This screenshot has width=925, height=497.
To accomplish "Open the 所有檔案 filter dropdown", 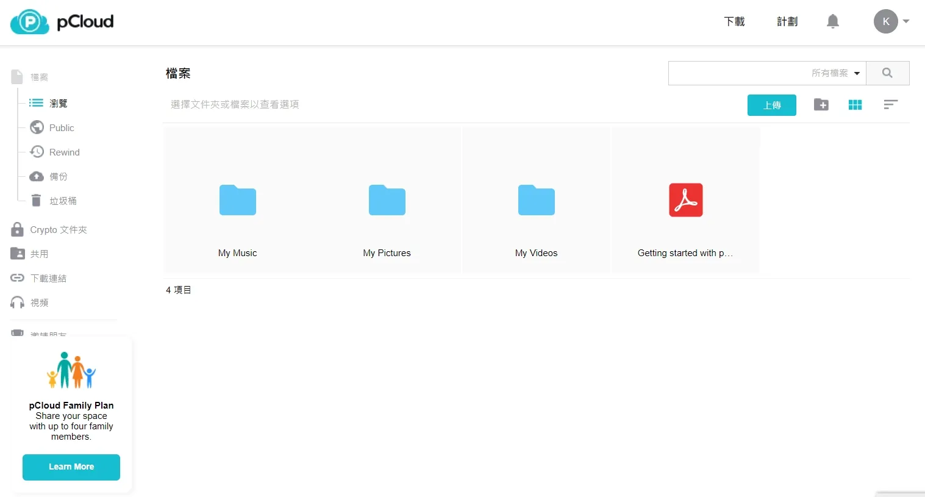I will click(835, 73).
